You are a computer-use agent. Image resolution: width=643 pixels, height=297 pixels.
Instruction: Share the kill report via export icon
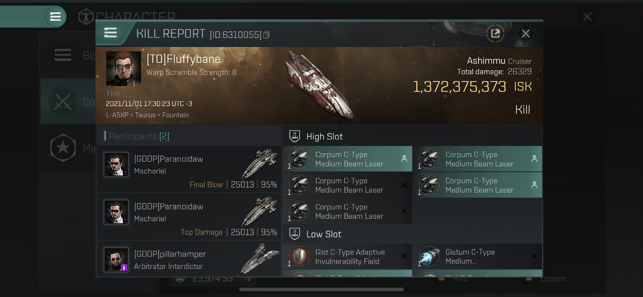click(x=496, y=34)
